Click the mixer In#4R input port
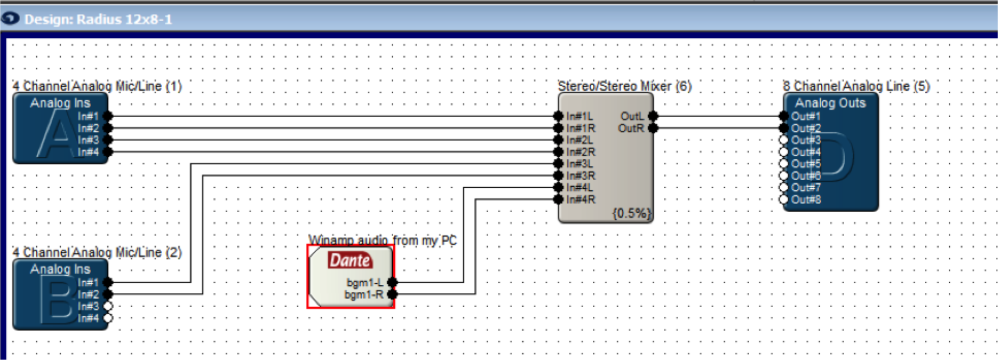 click(558, 200)
